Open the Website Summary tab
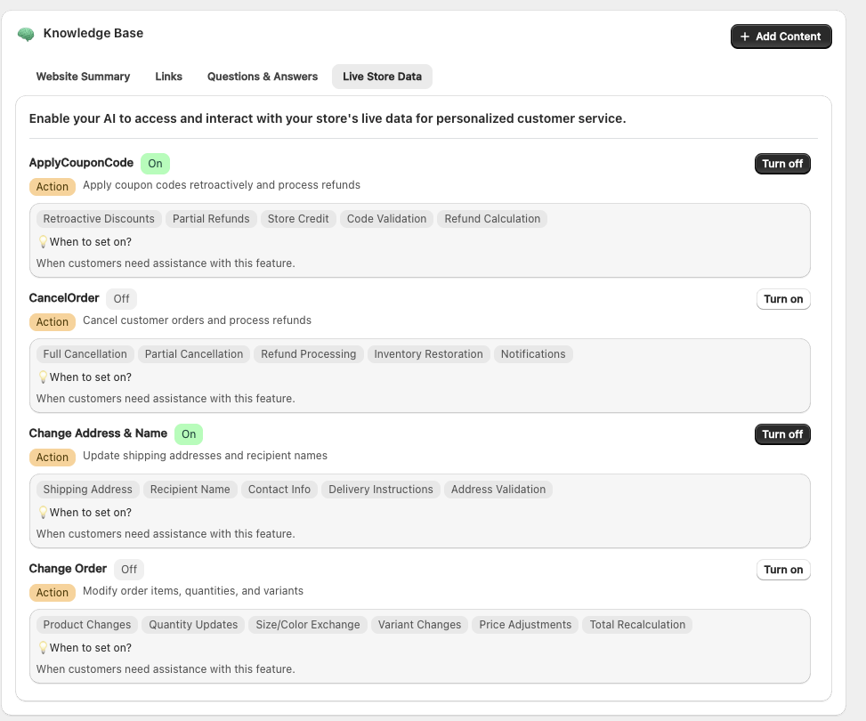Image resolution: width=866 pixels, height=721 pixels. click(x=83, y=77)
